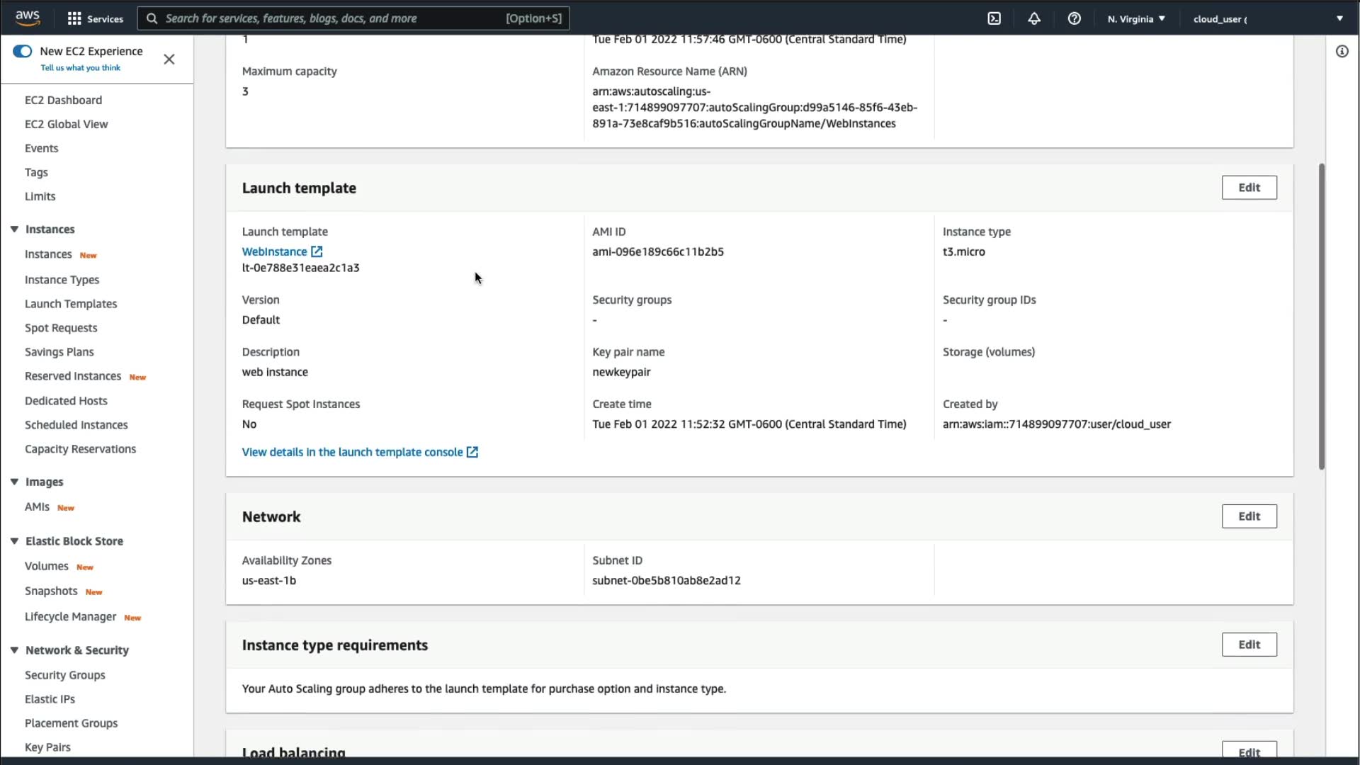Open the N. Virginia region dropdown

pyautogui.click(x=1135, y=18)
